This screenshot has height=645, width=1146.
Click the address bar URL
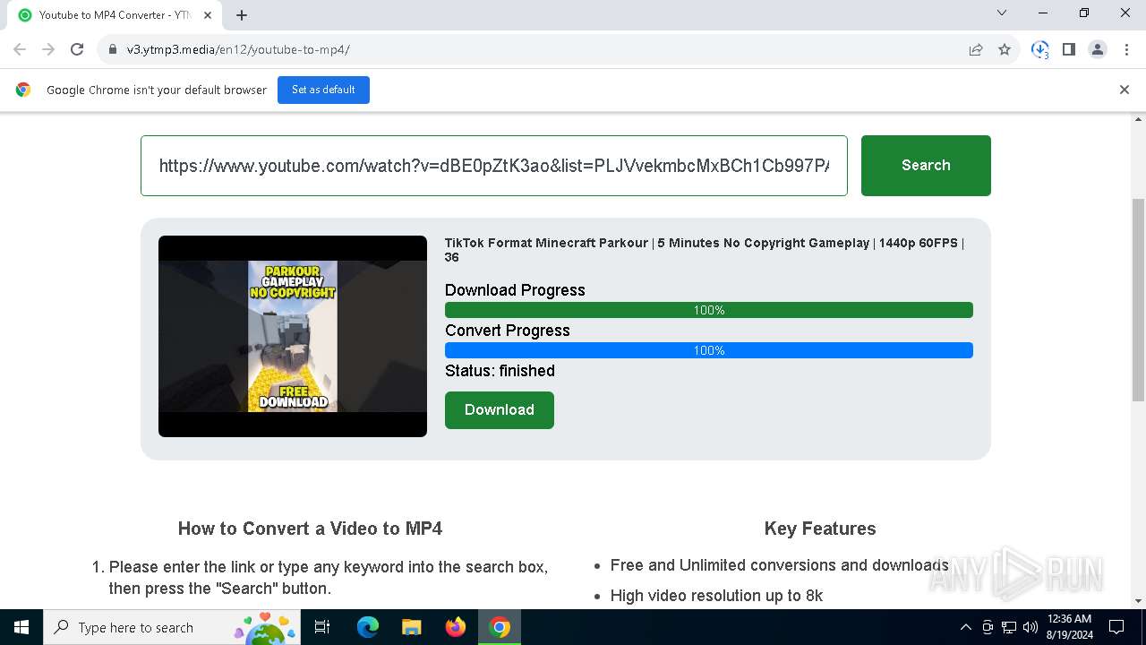point(238,49)
